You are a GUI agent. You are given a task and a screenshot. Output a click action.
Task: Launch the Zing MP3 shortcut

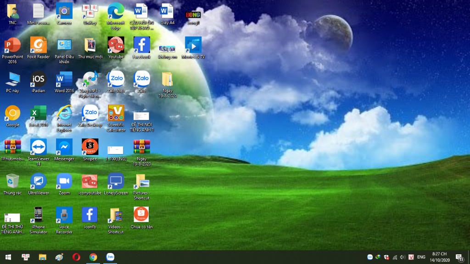point(90,79)
